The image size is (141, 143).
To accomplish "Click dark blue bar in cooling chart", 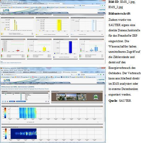I will [70, 47].
